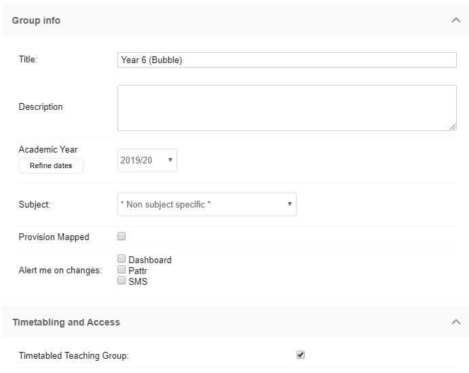This screenshot has width=469, height=373.
Task: Collapse the Group info section chevron
Action: (x=455, y=20)
